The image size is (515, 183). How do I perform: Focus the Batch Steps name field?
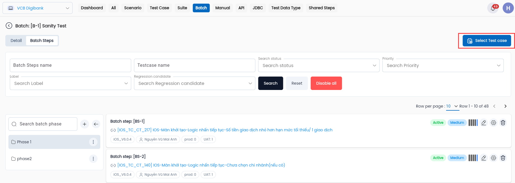70,65
